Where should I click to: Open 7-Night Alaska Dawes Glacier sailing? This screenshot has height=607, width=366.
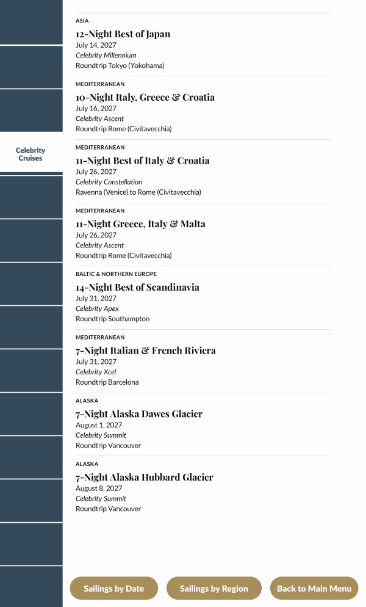(x=138, y=414)
